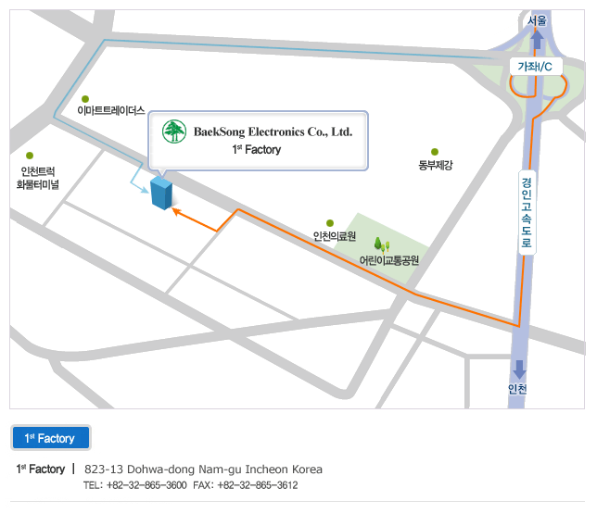Image resolution: width=597 pixels, height=526 pixels.
Task: Click the green dot above 이마트트레이더스
Action: click(85, 99)
